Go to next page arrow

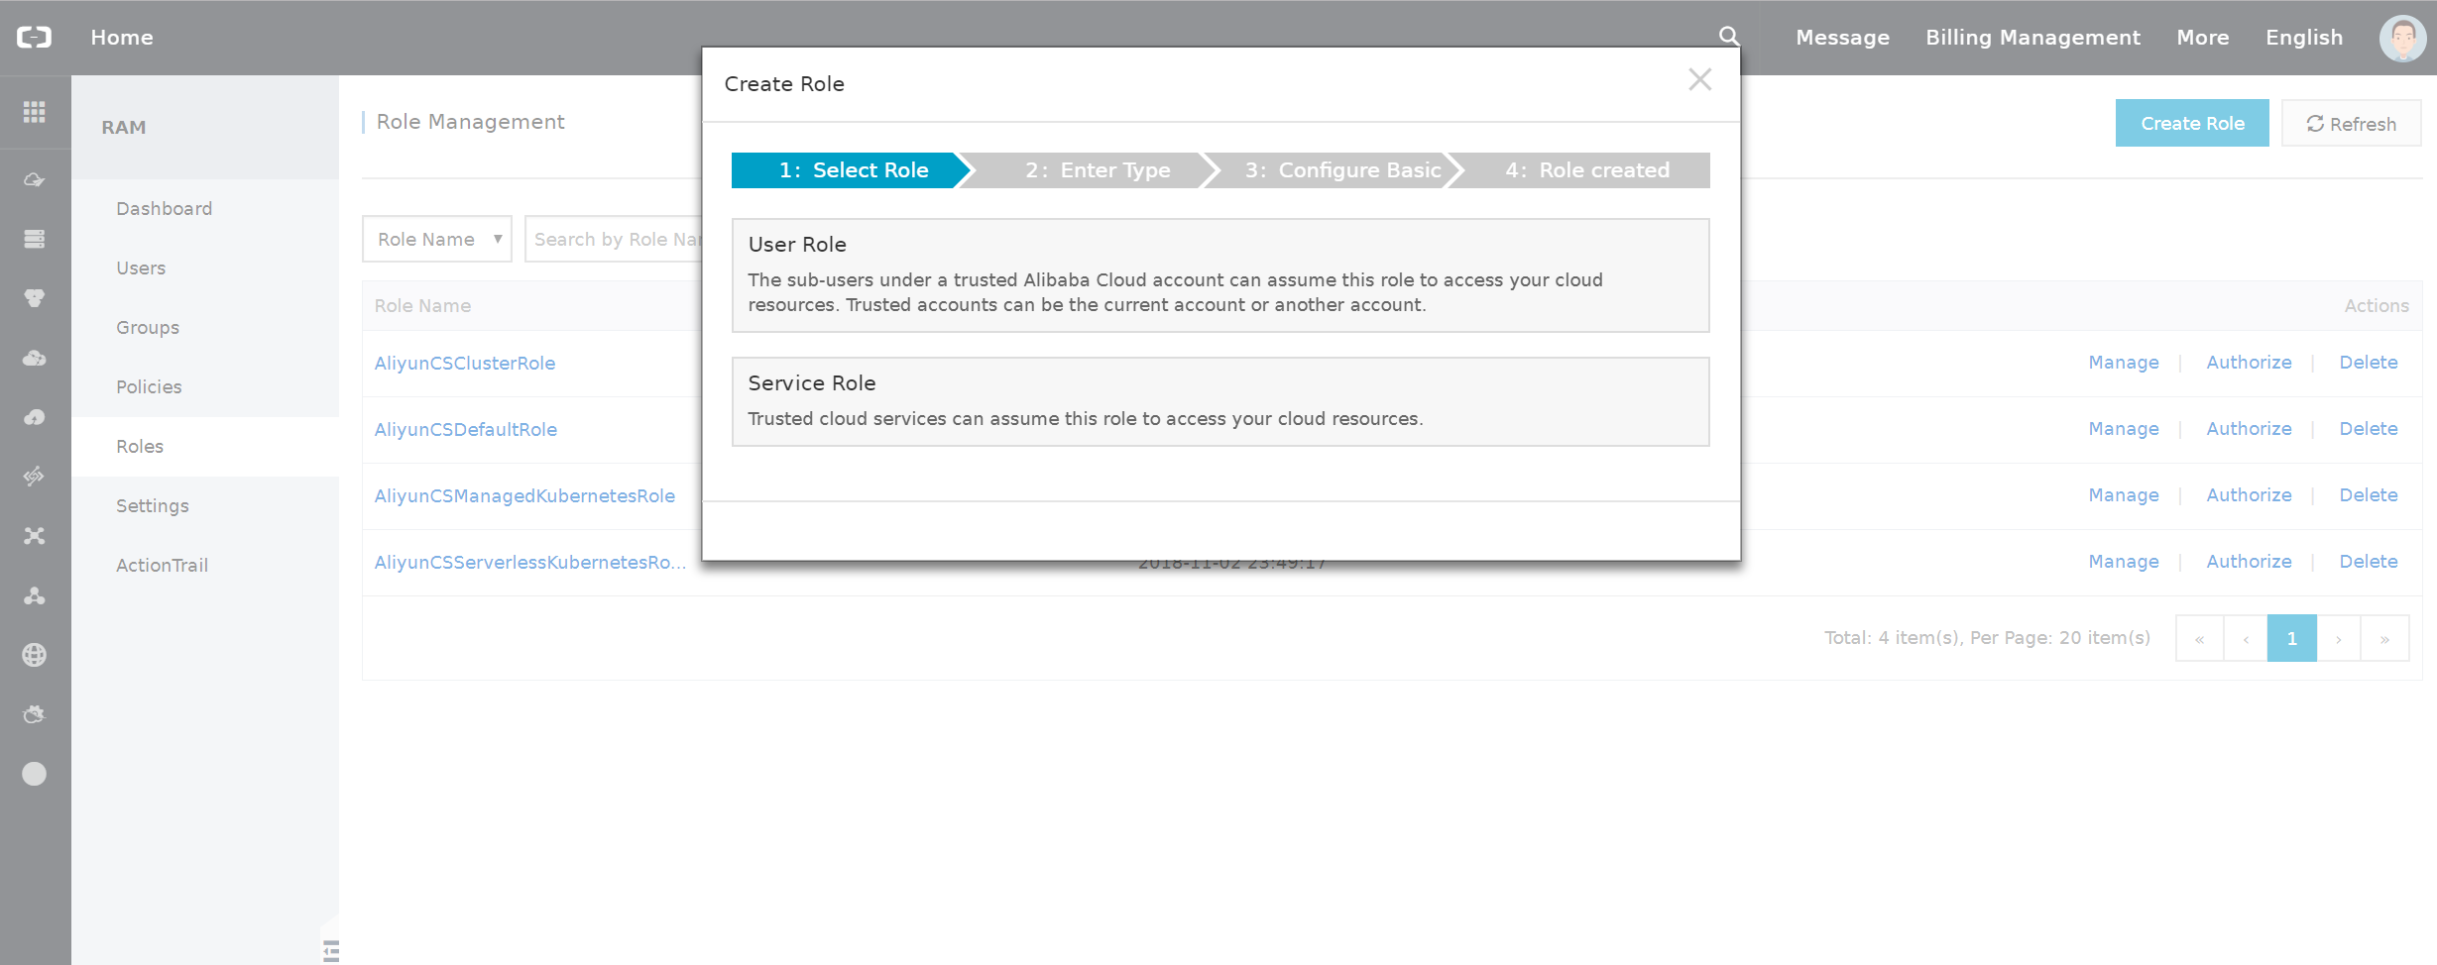coord(2338,639)
